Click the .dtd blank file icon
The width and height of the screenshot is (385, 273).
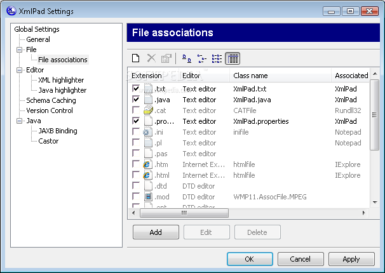point(148,185)
